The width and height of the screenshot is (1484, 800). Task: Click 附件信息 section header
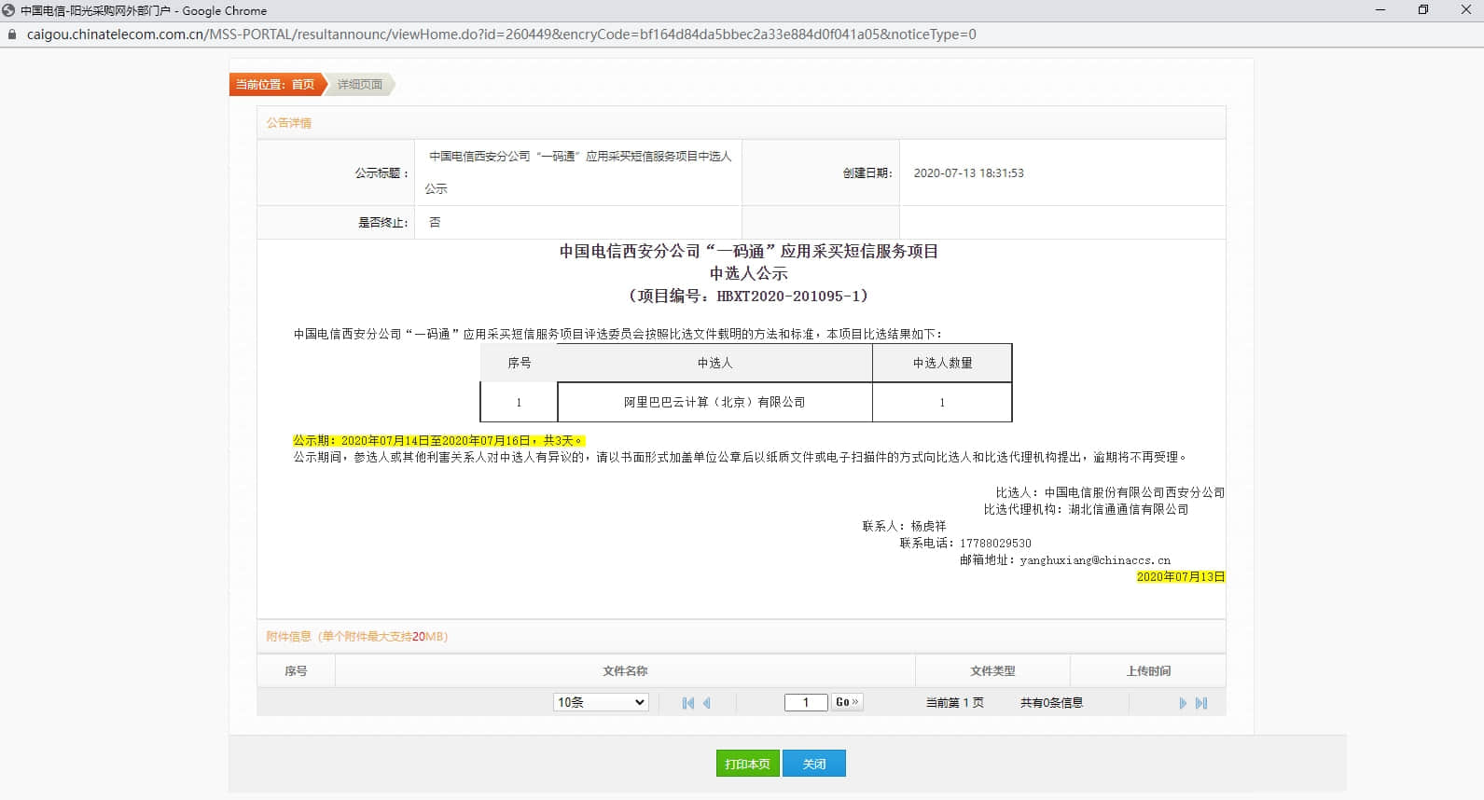pos(356,637)
